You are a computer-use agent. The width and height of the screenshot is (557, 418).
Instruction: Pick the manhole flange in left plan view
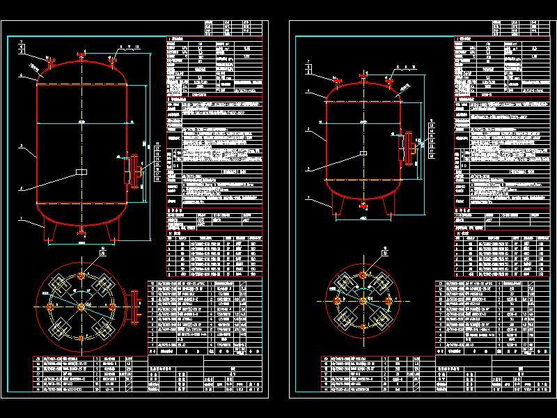pyautogui.click(x=133, y=307)
